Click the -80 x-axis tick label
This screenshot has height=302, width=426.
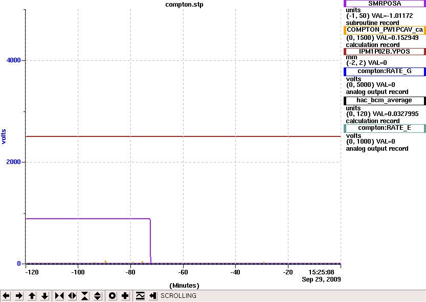pyautogui.click(x=130, y=272)
